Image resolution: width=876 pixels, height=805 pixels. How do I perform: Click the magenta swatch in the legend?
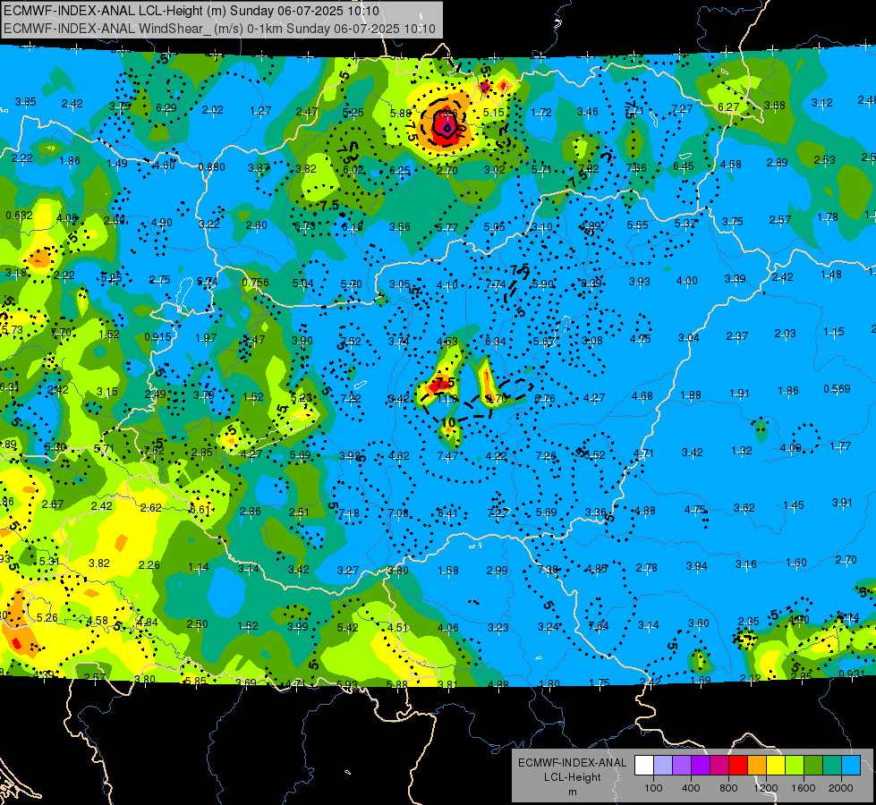pyautogui.click(x=719, y=766)
